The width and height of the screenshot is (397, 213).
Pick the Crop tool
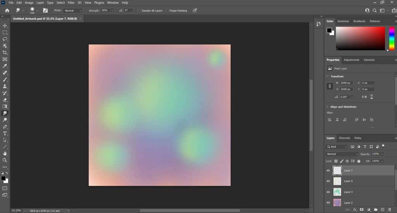pos(5,53)
